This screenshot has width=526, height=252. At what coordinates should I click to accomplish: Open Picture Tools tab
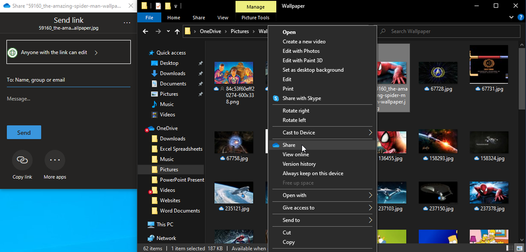pyautogui.click(x=256, y=18)
